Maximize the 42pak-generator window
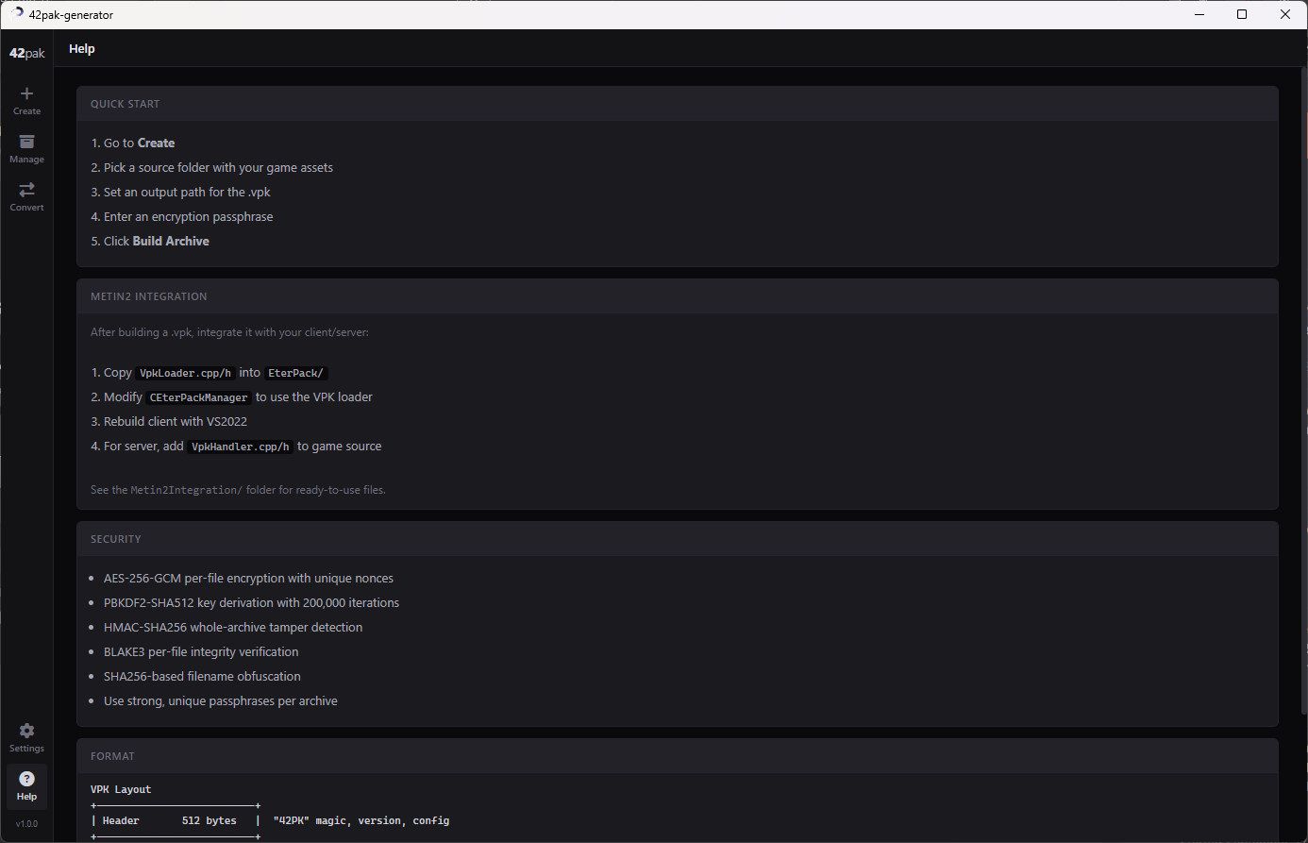Image resolution: width=1308 pixels, height=843 pixels. [1242, 14]
